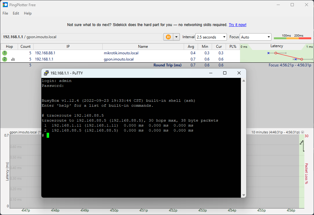
Task: Click the latency color scale legend 100ms 200ms
Action: 292,37
